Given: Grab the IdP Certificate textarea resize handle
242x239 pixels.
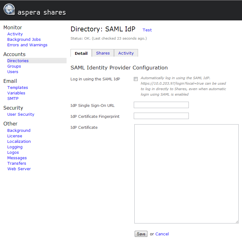Looking at the screenshot, I should pyautogui.click(x=237, y=222).
